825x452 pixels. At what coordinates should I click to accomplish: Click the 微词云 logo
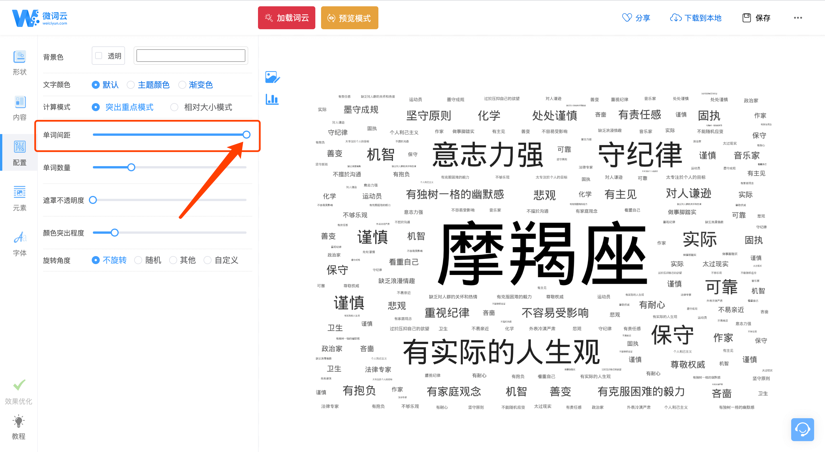[40, 18]
